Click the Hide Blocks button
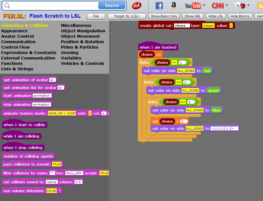Viewport: 263px width, 201px height. coord(240,16)
